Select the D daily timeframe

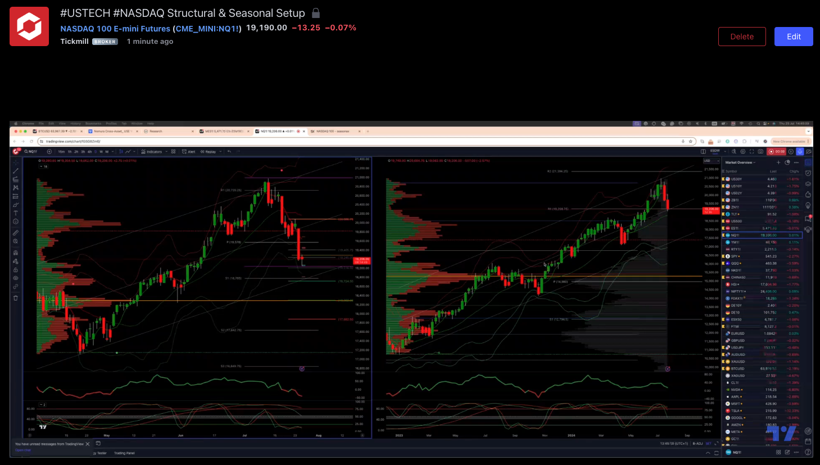[96, 151]
